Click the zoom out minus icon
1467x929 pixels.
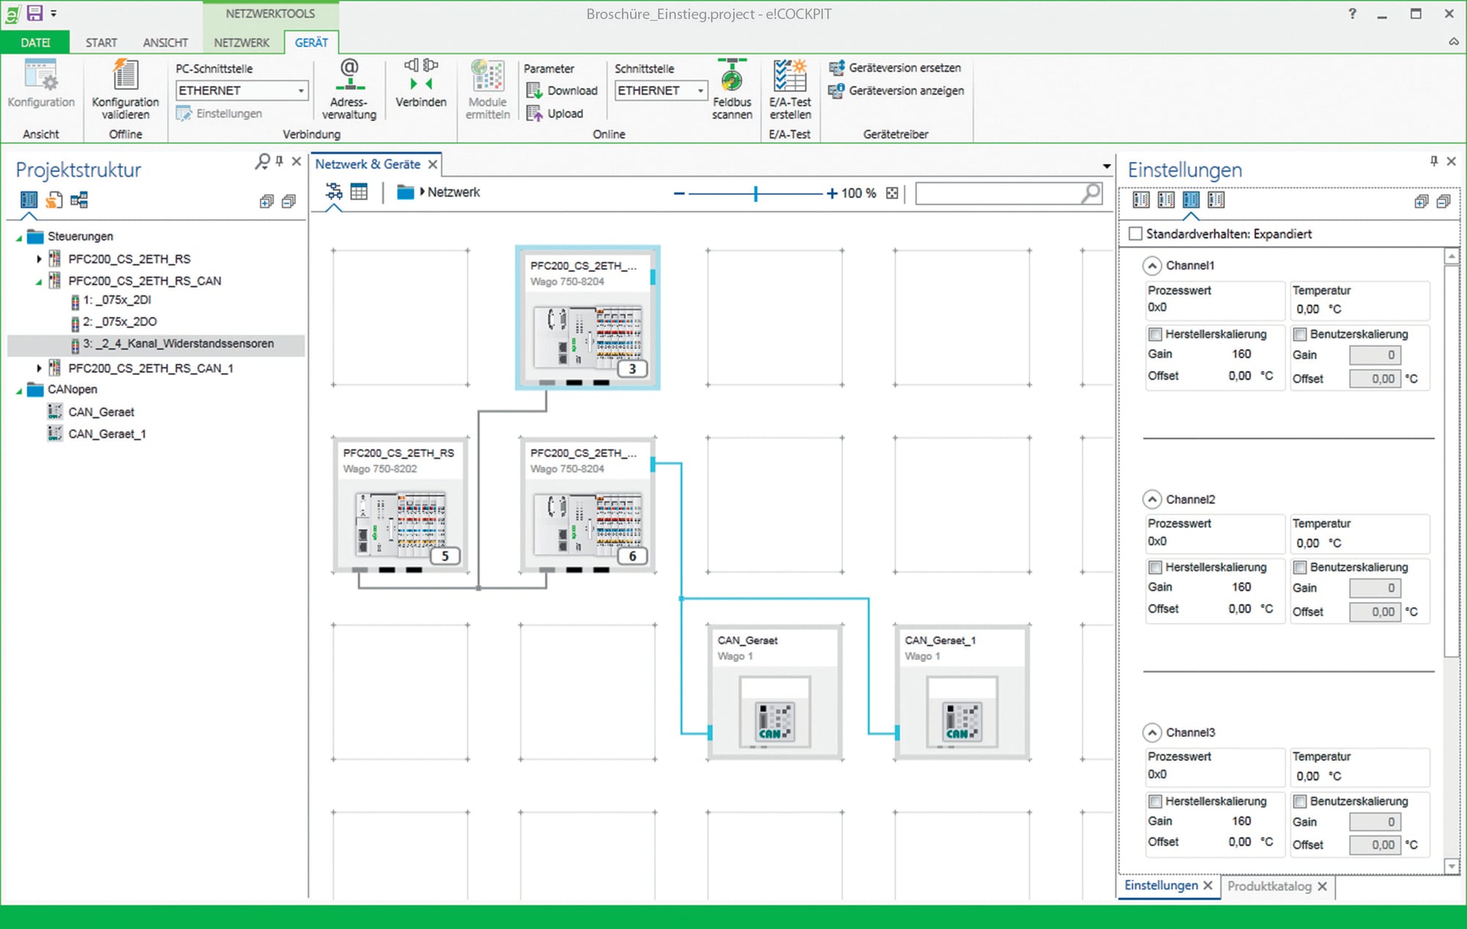[x=679, y=193]
